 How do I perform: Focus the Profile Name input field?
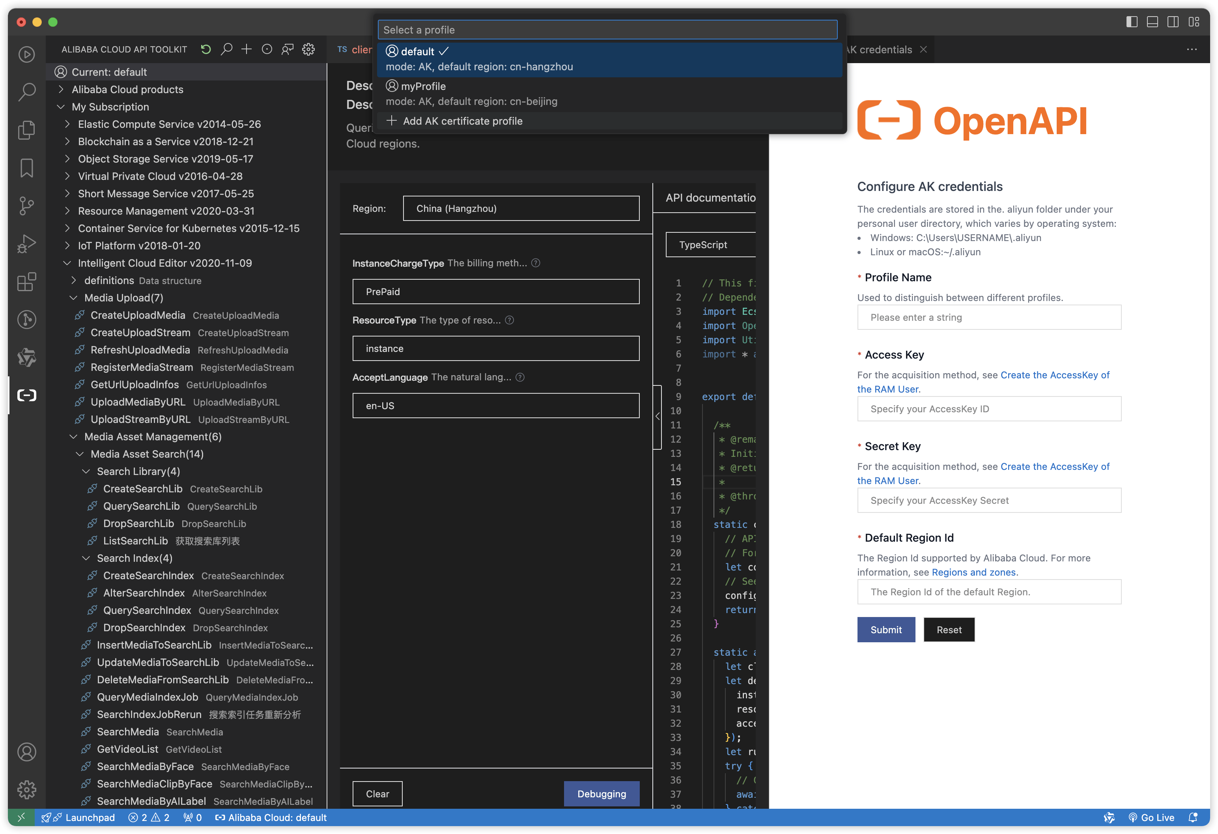(x=989, y=318)
